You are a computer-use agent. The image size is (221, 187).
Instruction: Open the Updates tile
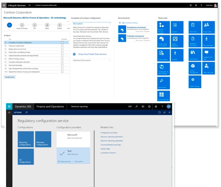177,55
